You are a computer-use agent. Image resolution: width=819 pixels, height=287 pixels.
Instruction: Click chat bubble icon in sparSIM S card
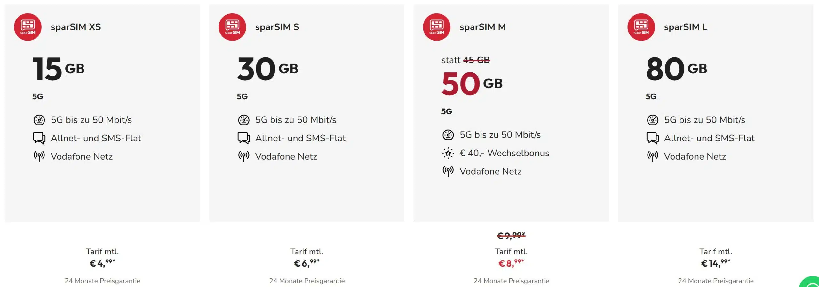tap(243, 138)
